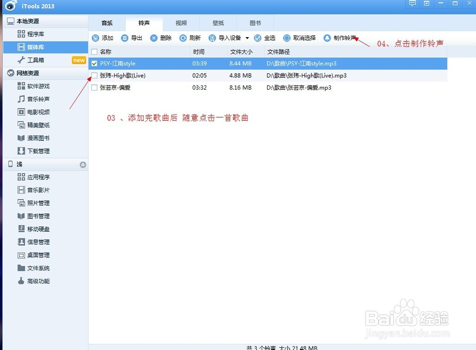Switch to the 音乐 (Music) tab

coord(107,22)
